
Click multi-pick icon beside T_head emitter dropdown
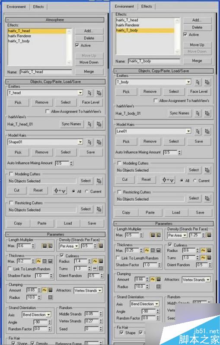click(x=99, y=93)
